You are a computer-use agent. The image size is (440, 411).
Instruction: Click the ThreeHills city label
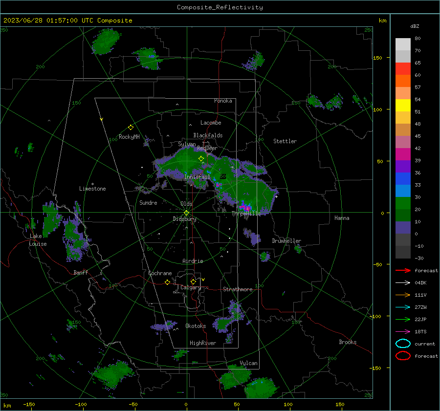click(246, 214)
